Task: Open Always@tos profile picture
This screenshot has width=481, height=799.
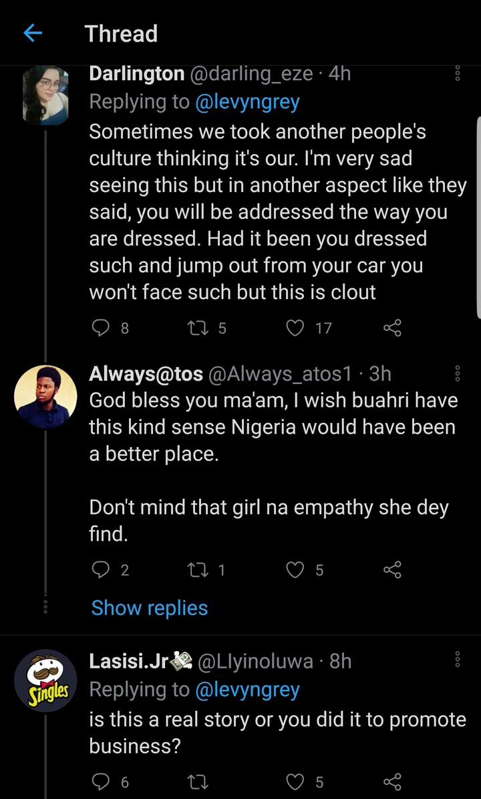Action: pyautogui.click(x=45, y=397)
